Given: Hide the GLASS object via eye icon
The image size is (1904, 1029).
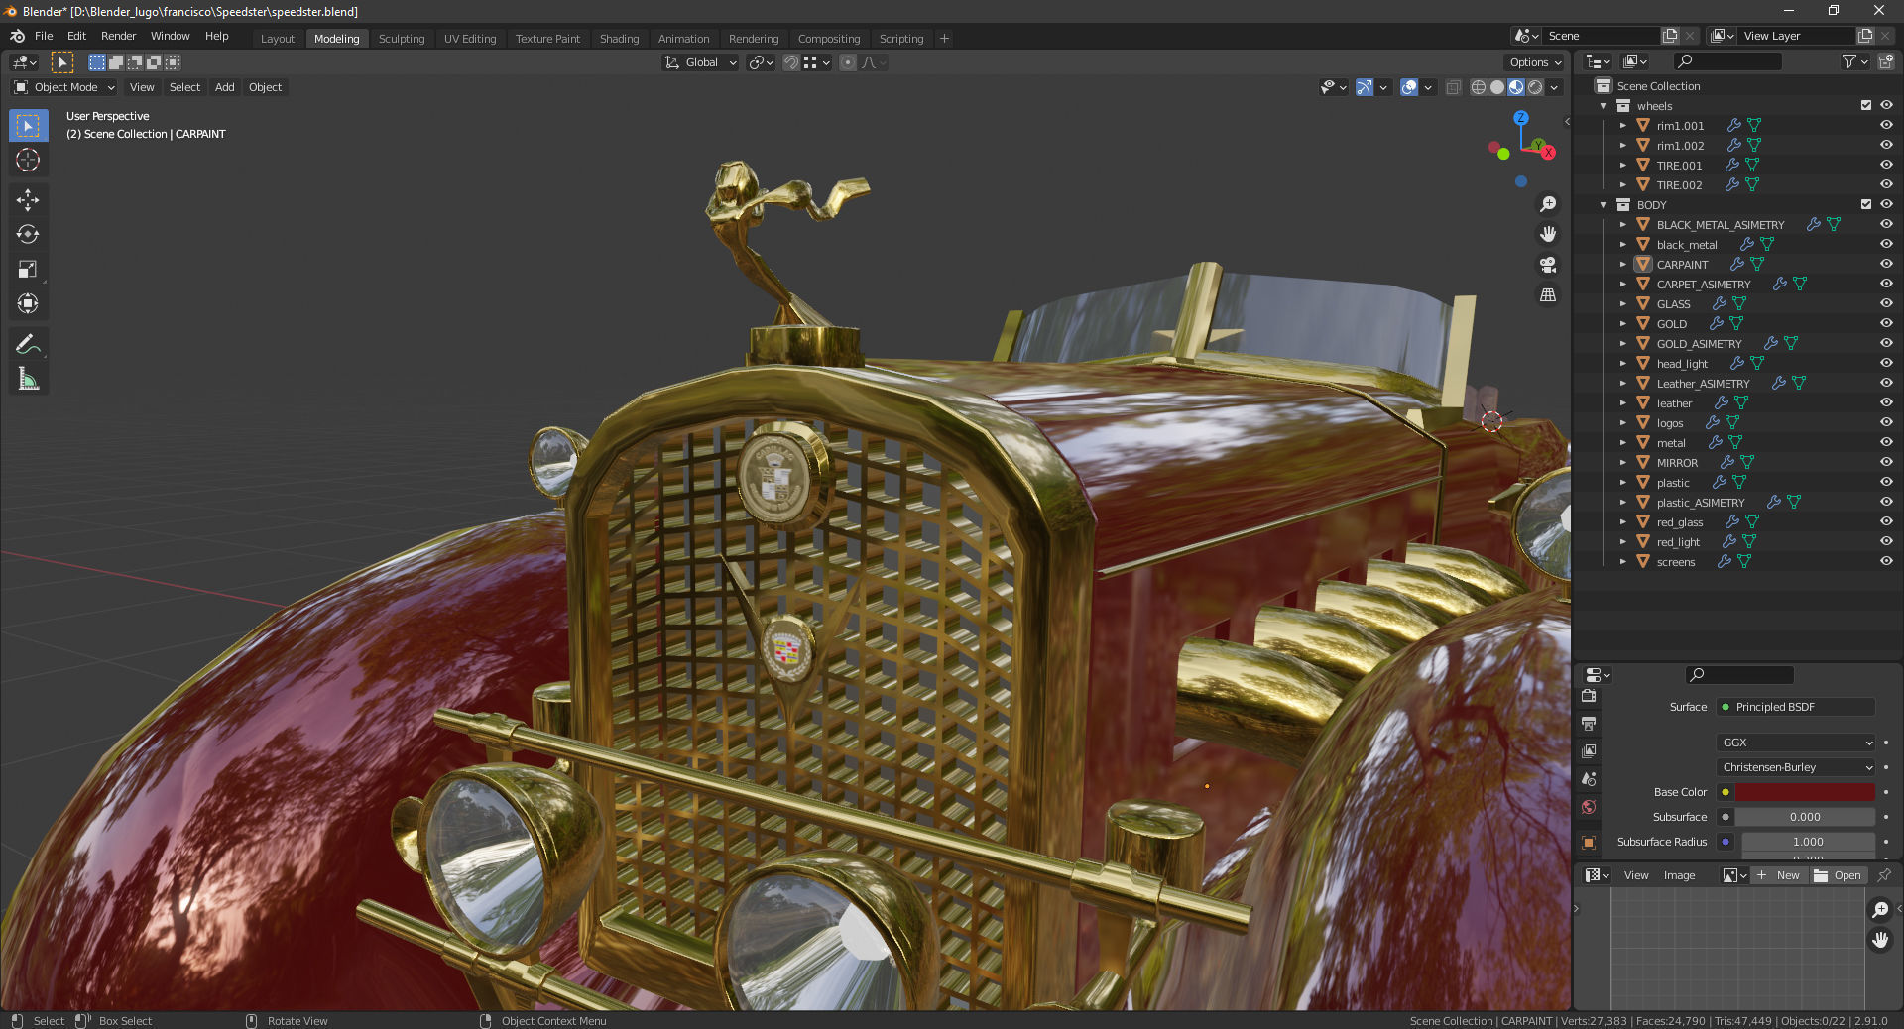Looking at the screenshot, I should 1886,303.
